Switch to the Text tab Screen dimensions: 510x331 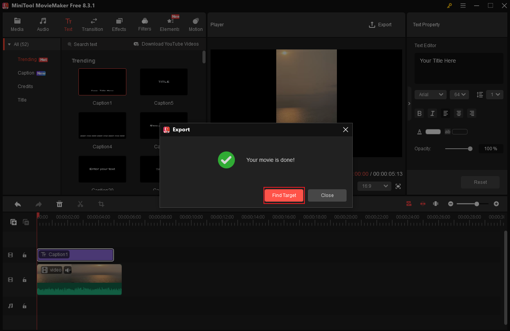coord(68,24)
